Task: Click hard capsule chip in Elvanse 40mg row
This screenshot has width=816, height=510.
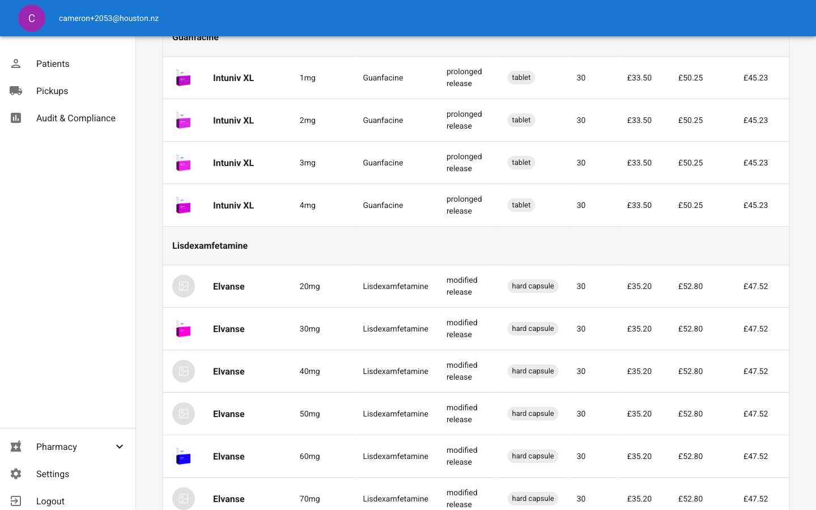Action: [533, 371]
